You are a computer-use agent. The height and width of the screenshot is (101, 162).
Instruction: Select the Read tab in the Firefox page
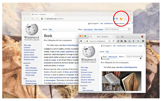(105, 57)
